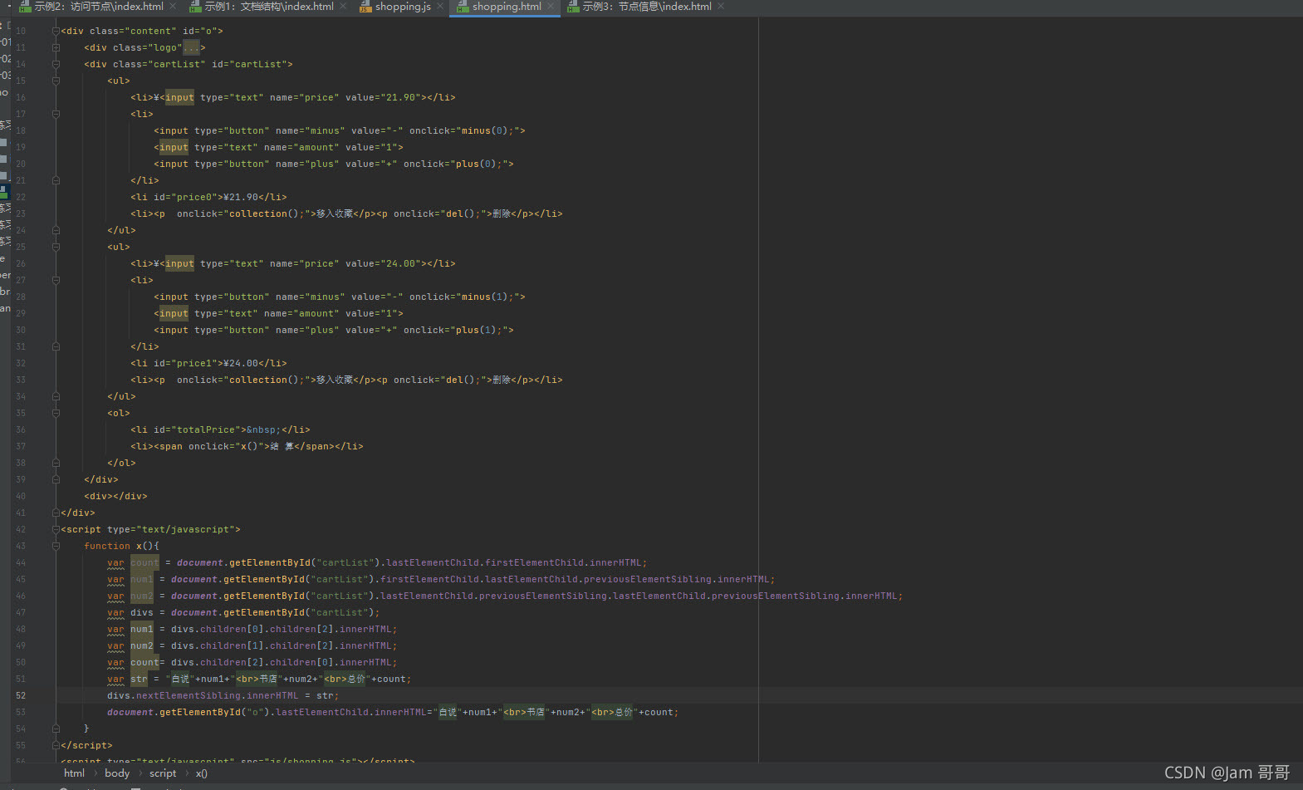Click getElementById("o") on line 53

click(x=215, y=712)
